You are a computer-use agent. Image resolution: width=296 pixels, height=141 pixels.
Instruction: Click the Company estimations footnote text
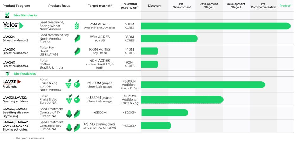[x=29, y=138]
